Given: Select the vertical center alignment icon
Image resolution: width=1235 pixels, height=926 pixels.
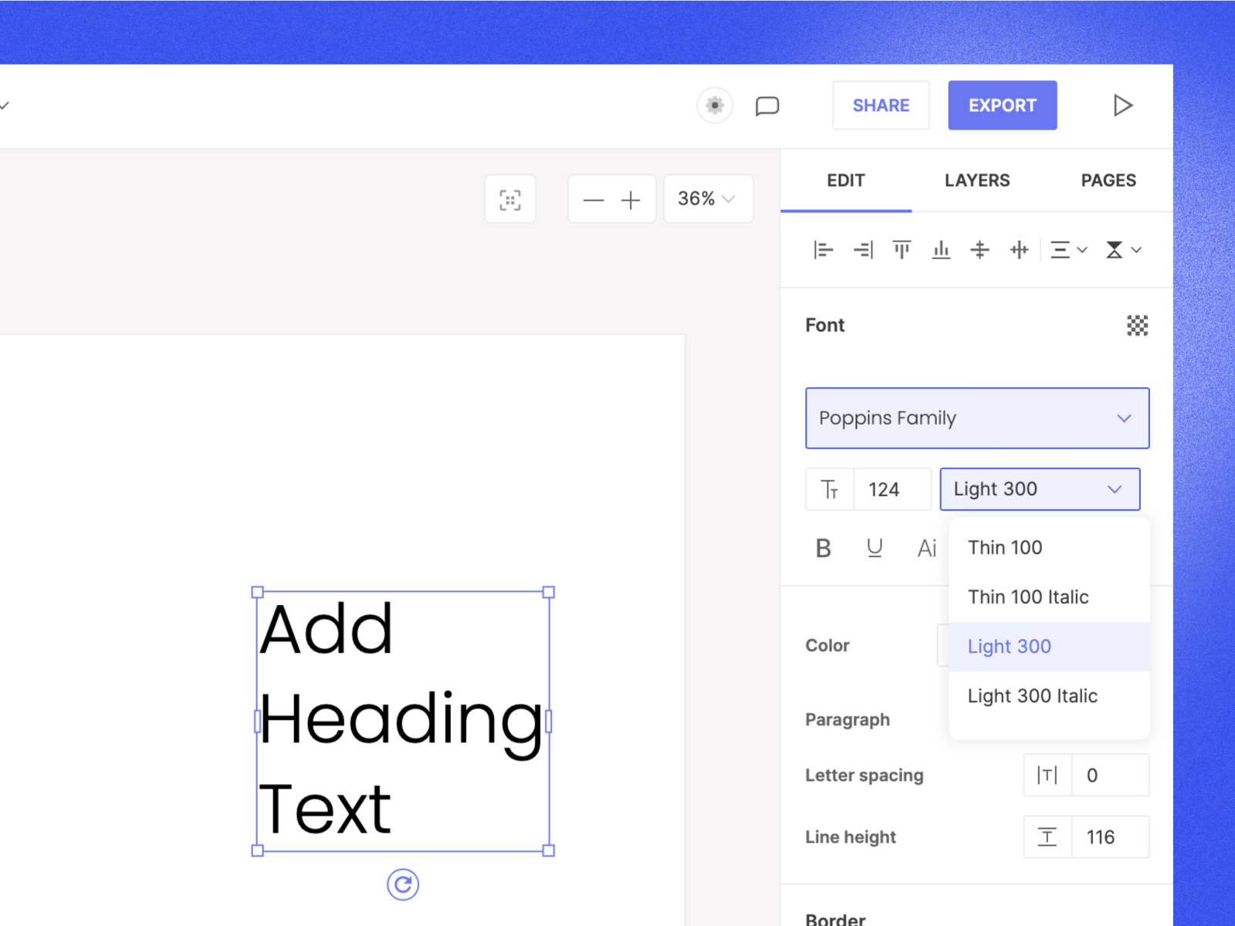Looking at the screenshot, I should (x=980, y=249).
